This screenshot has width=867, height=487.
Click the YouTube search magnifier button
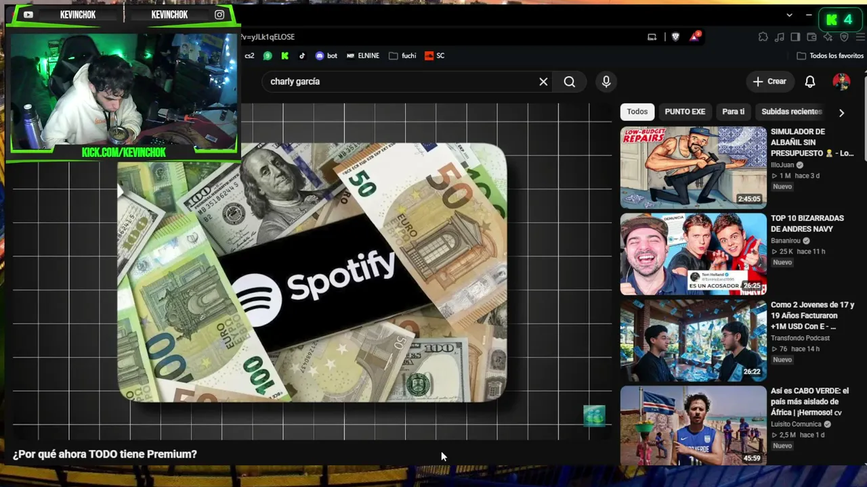(570, 82)
